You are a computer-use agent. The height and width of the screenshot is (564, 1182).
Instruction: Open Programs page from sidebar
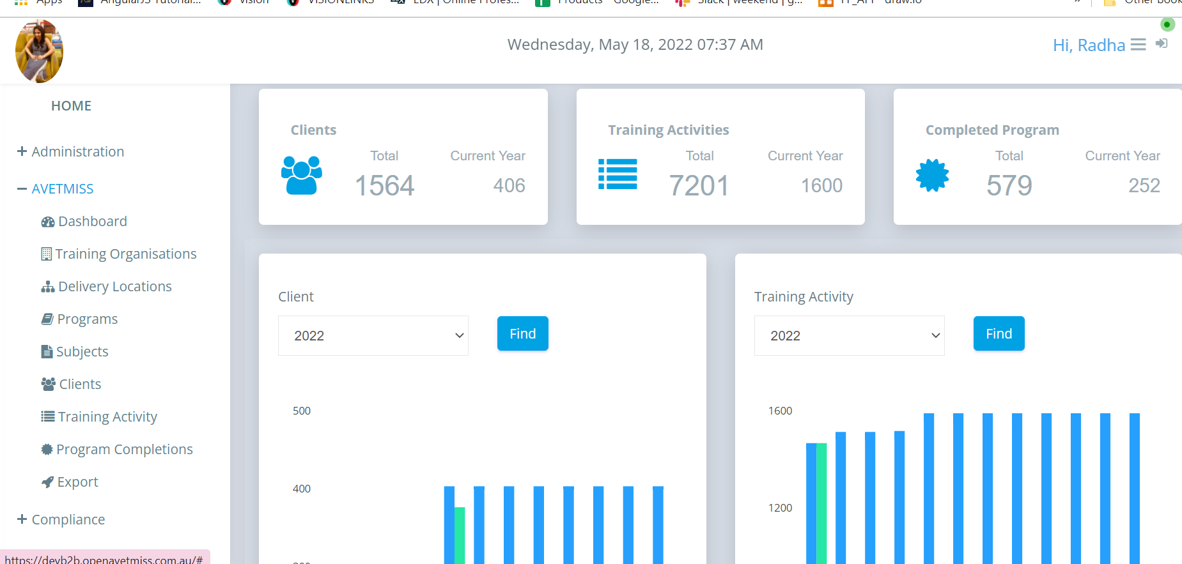pos(88,319)
